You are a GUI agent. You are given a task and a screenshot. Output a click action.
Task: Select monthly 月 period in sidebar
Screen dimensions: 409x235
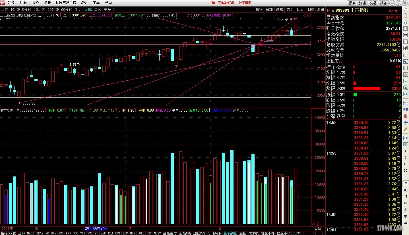(405, 197)
